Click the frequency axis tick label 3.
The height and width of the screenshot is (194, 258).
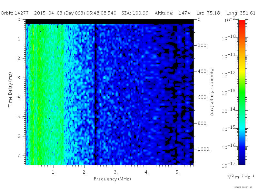(x=116, y=172)
